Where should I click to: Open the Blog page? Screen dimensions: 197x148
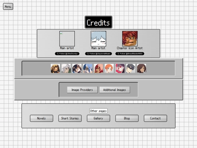pyautogui.click(x=127, y=118)
